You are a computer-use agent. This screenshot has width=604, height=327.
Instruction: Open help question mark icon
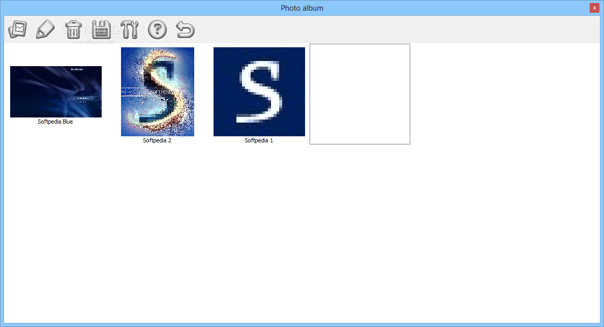[x=157, y=29]
